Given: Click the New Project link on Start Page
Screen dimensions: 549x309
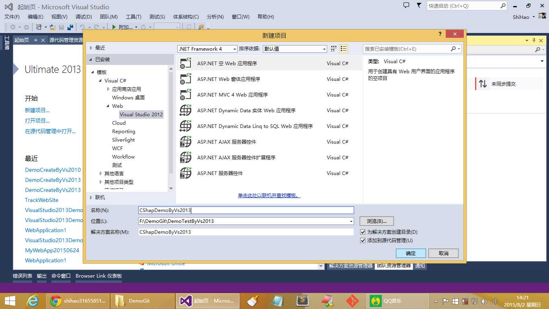Looking at the screenshot, I should click(37, 110).
